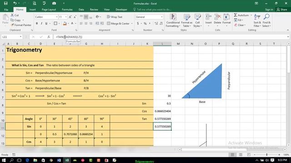Screen dimensions: 291x163
Task: Increase decimal places
Action: 156,24
